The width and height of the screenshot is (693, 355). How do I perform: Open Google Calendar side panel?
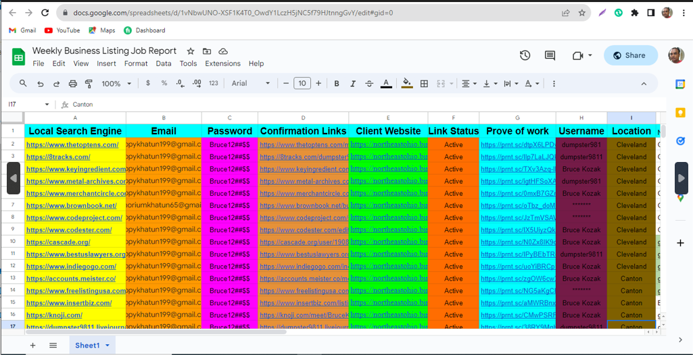pos(680,84)
